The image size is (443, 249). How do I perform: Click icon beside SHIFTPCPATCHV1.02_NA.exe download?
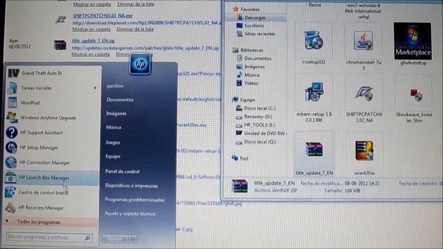click(x=61, y=19)
